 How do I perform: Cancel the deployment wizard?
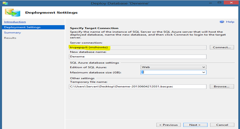pos(222,125)
